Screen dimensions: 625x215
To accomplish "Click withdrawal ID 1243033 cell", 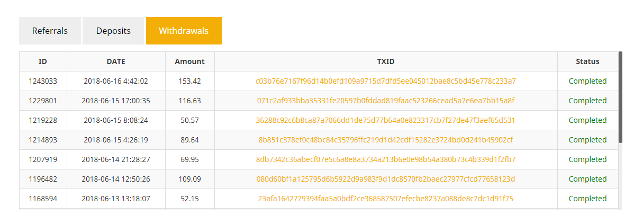I will [x=43, y=81].
